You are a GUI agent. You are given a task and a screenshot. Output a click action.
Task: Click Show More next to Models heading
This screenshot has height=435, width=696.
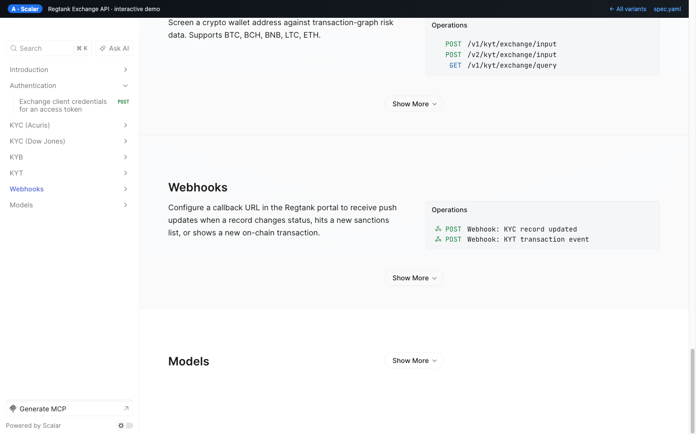(414, 361)
